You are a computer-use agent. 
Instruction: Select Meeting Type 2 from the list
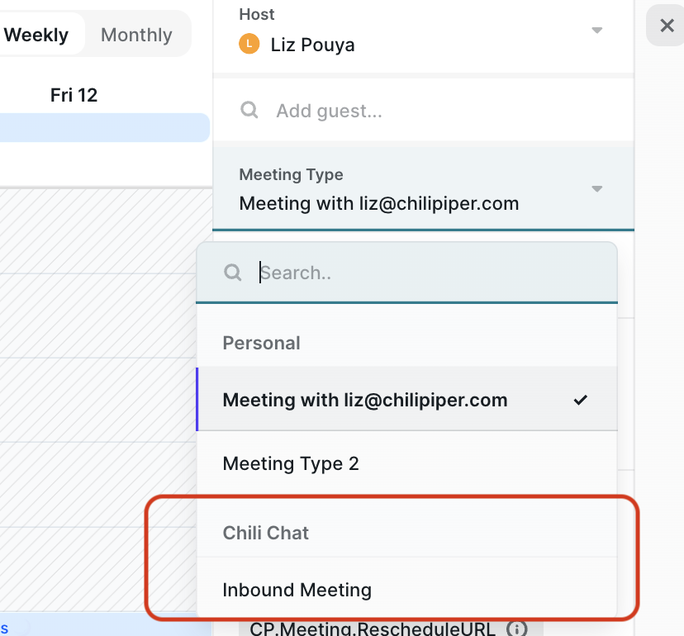point(406,463)
